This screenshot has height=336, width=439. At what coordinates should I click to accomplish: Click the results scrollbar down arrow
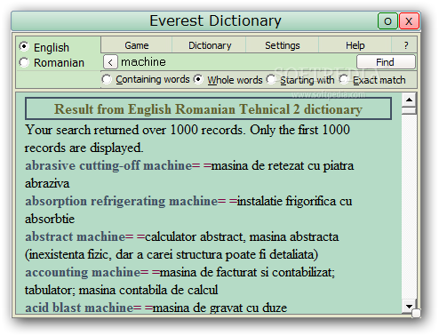tap(410, 307)
